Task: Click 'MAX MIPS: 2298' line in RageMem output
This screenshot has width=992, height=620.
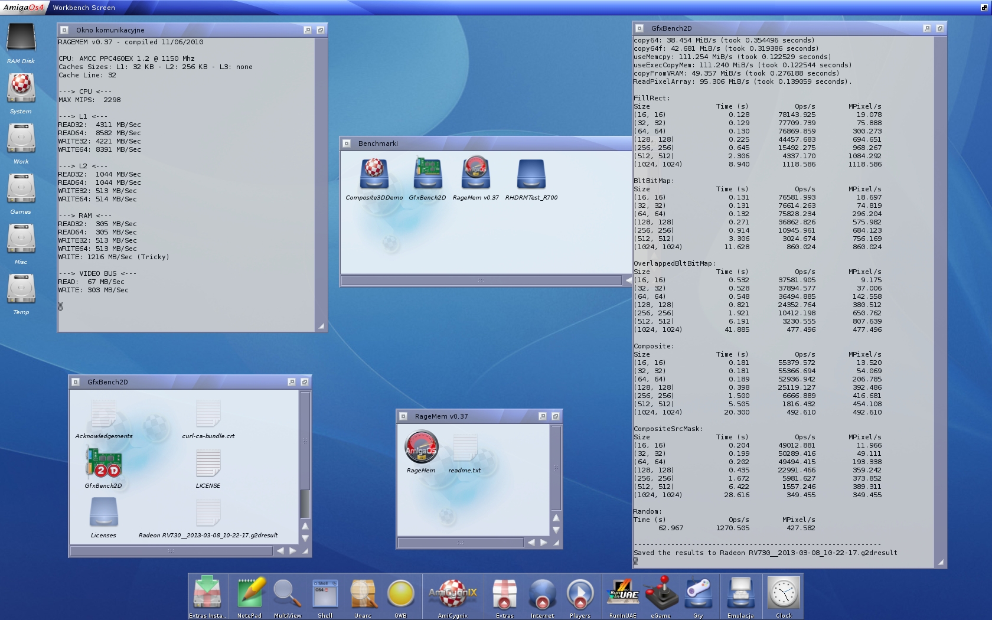Action: 90,100
